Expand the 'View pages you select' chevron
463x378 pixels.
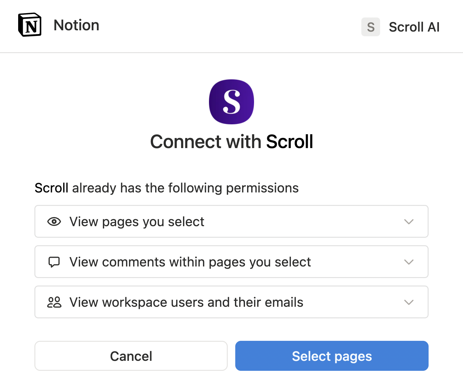click(409, 222)
